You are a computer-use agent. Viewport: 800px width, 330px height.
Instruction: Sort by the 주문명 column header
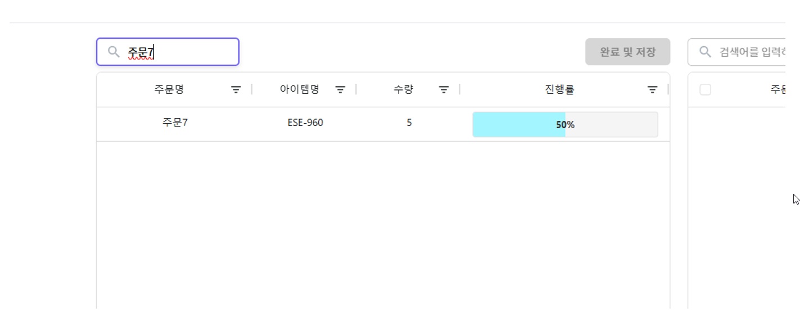pyautogui.click(x=169, y=89)
